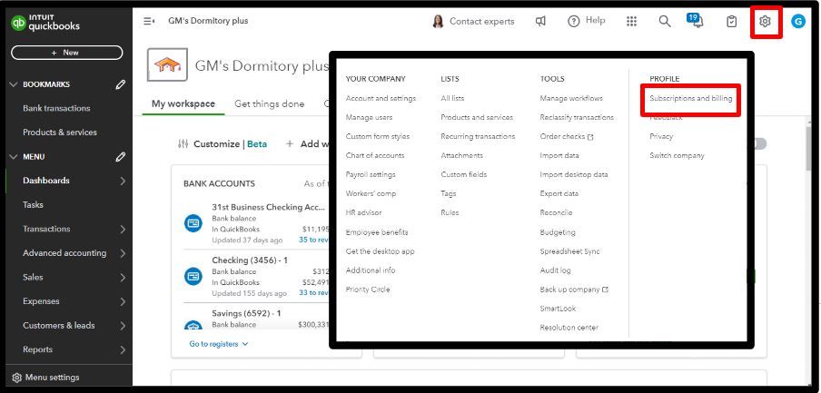
Task: Open the notifications bell icon
Action: coord(697,22)
